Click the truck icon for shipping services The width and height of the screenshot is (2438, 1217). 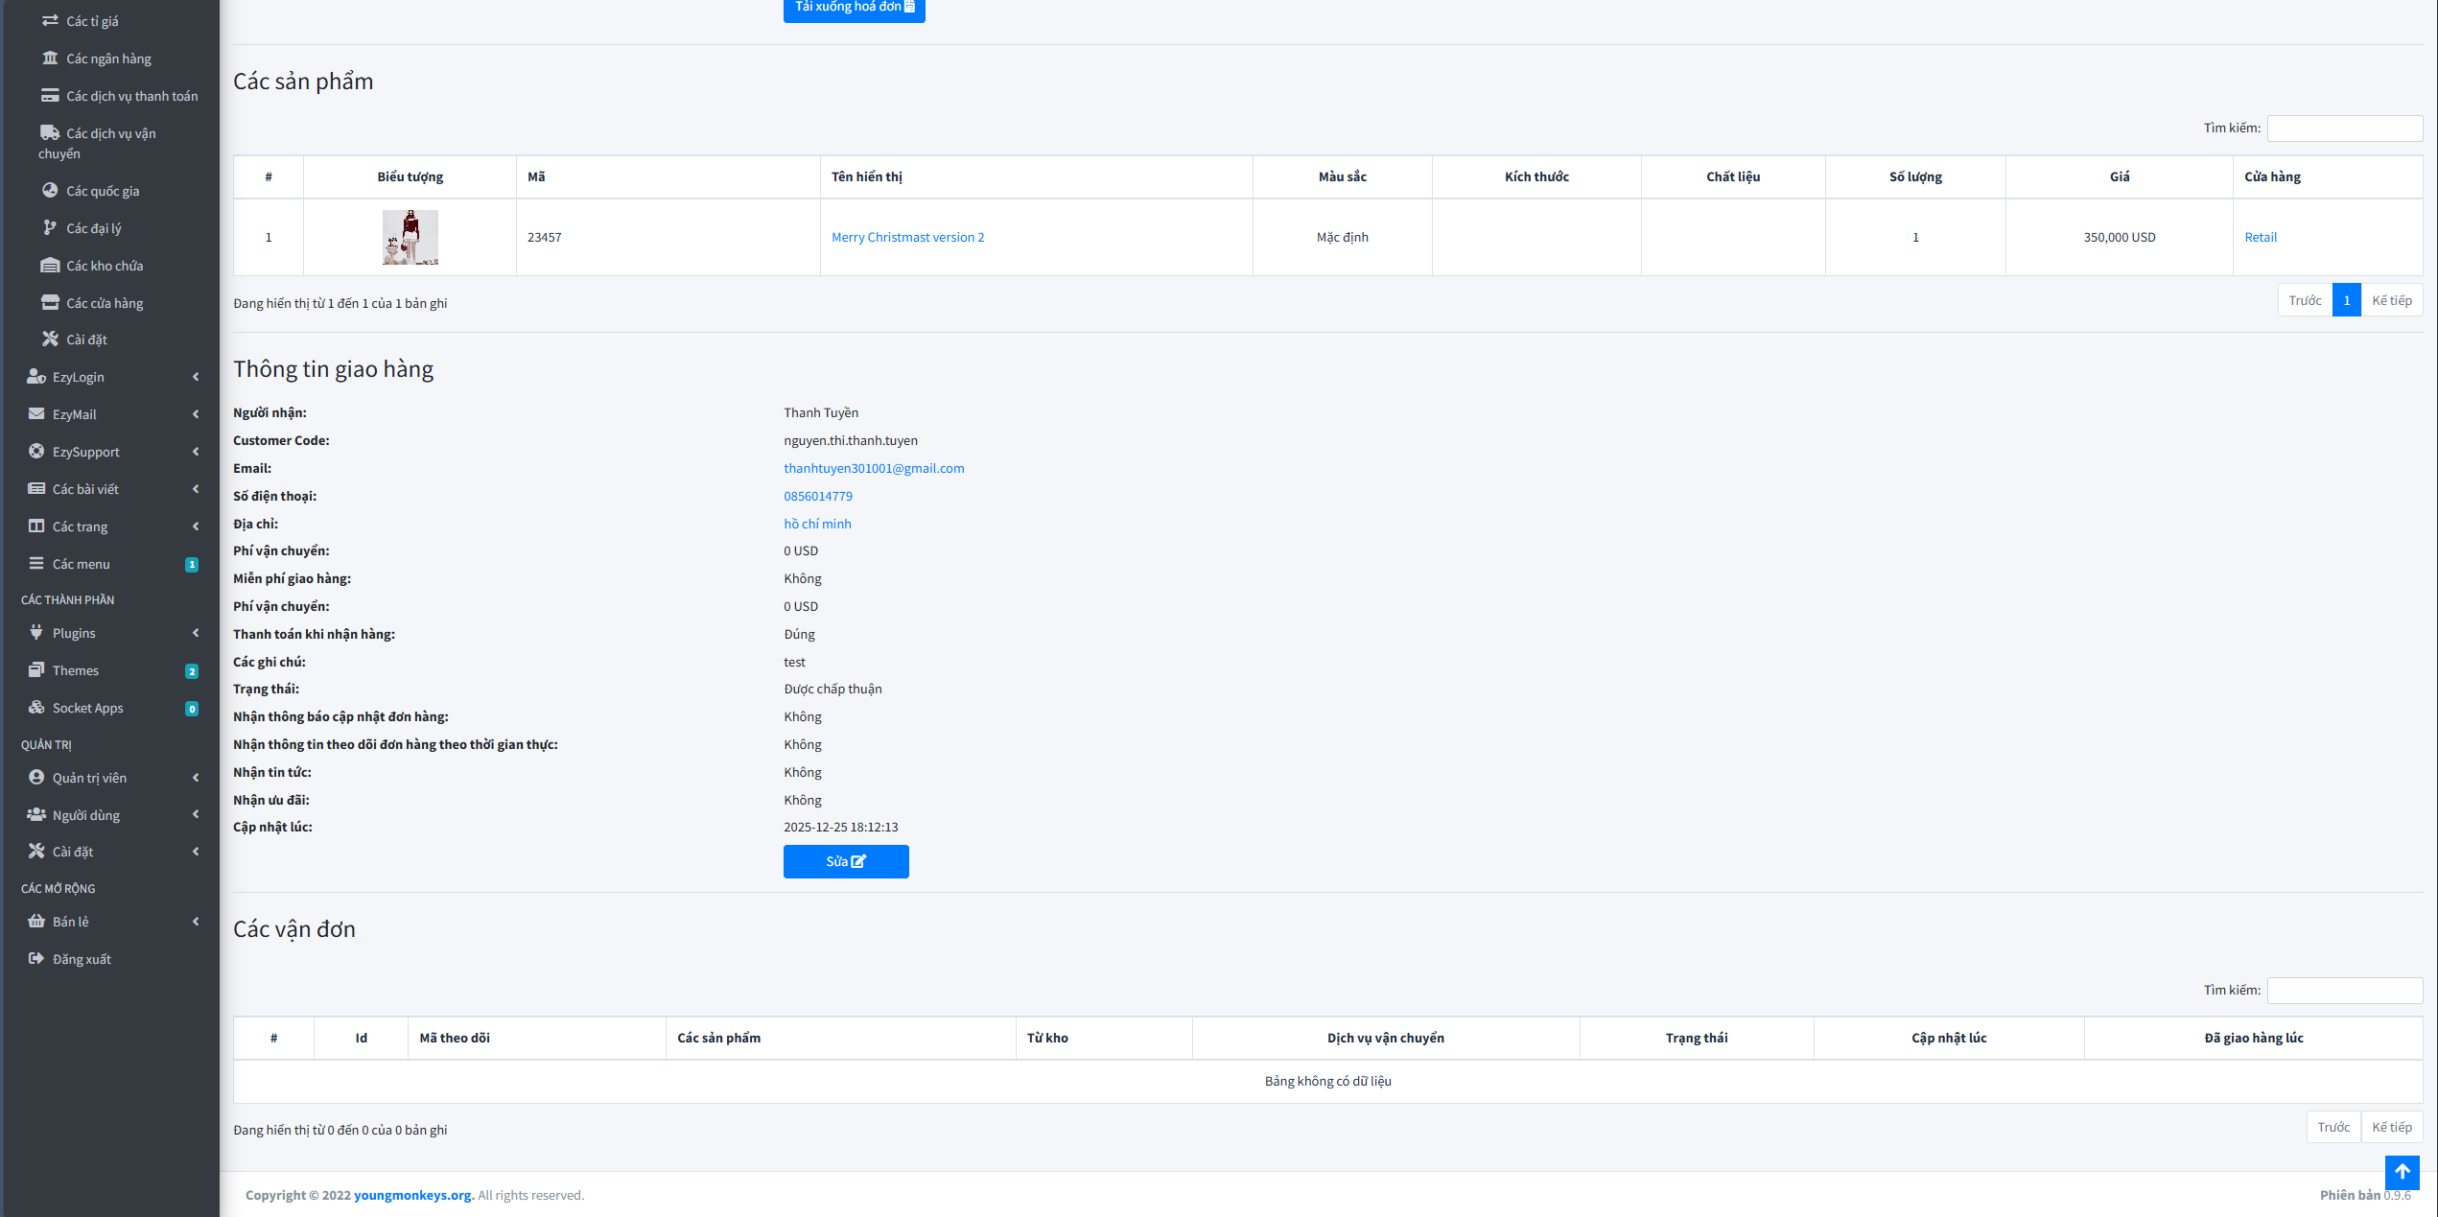[50, 132]
